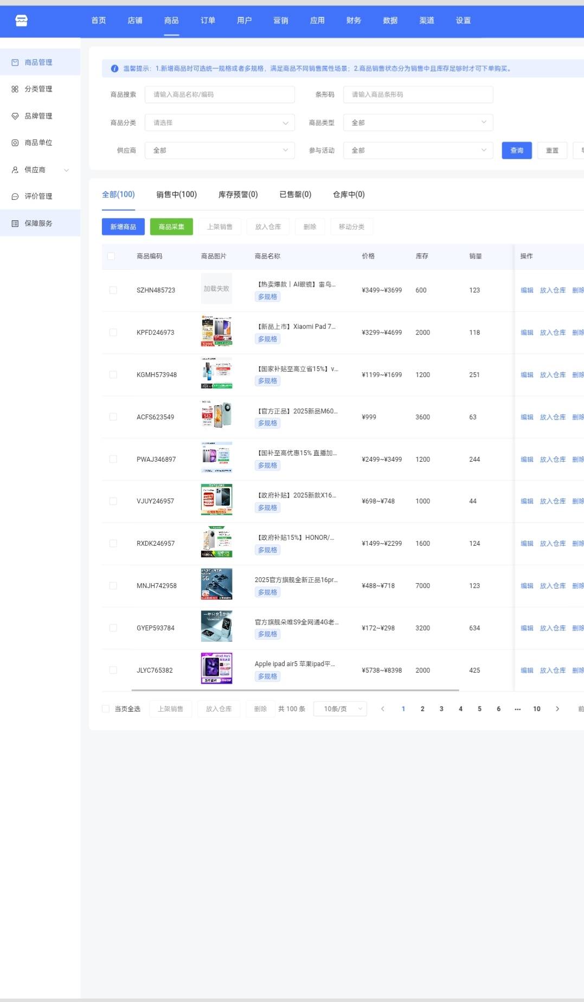This screenshot has width=584, height=1002.
Task: Select the 库存预警(0) tab
Action: (238, 194)
